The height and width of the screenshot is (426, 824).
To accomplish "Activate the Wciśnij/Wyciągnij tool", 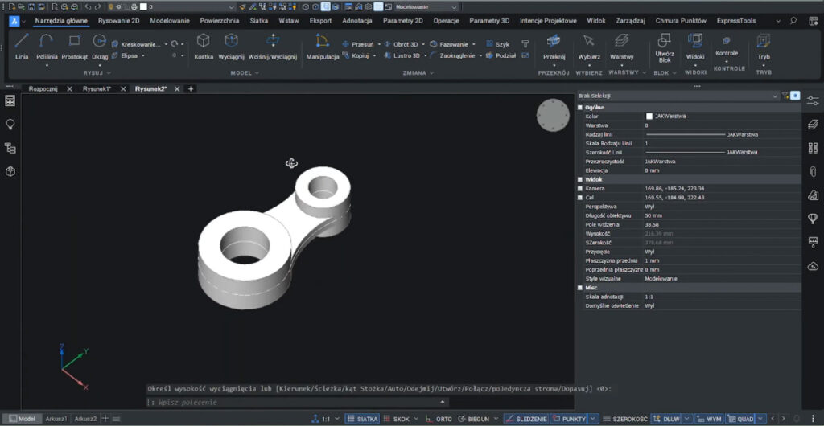I will [273, 46].
